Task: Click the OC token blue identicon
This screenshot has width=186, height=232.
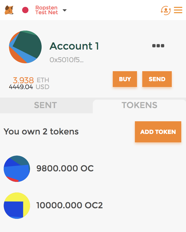Action: [x=17, y=169]
